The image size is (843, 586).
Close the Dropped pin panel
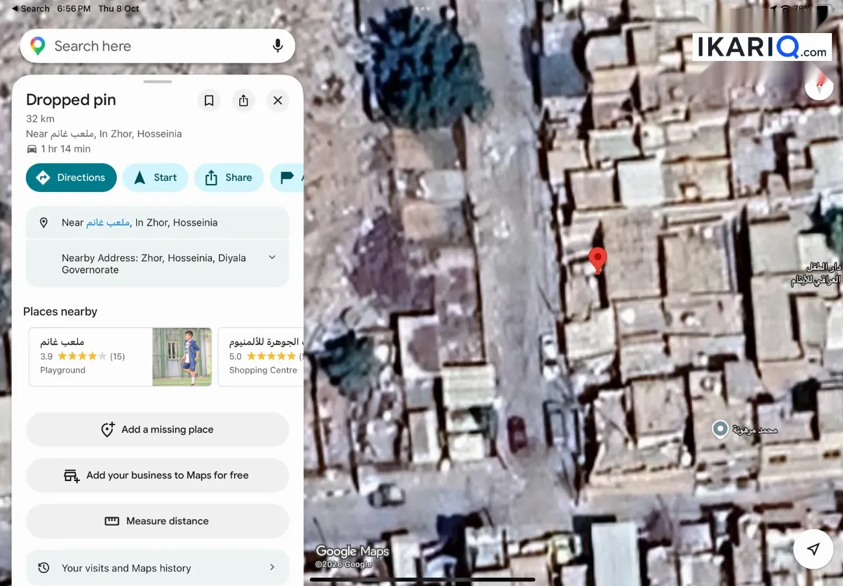pos(278,100)
